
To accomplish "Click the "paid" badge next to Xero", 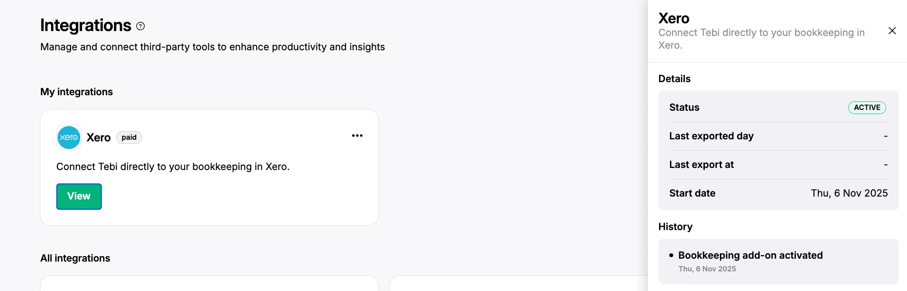I will click(x=129, y=137).
